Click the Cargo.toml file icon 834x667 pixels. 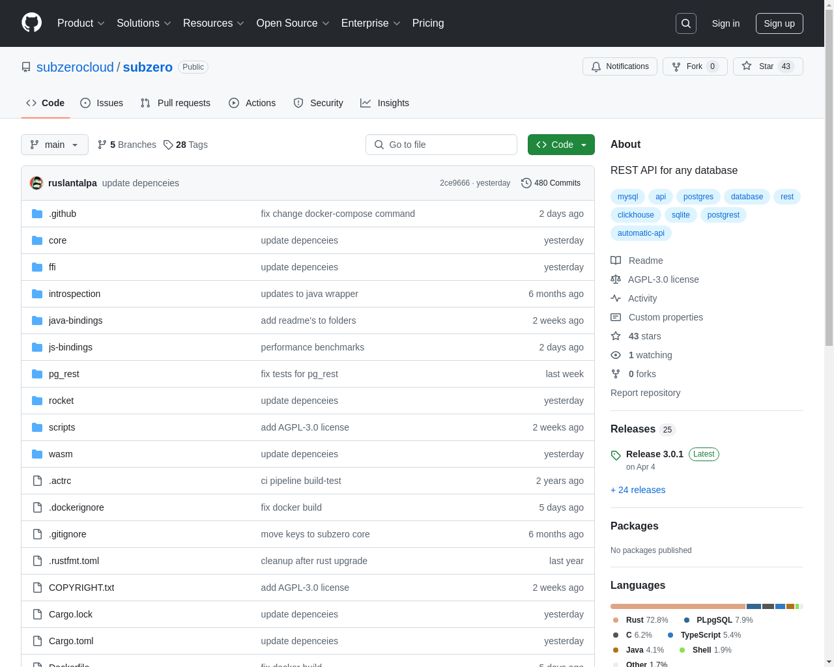(37, 641)
